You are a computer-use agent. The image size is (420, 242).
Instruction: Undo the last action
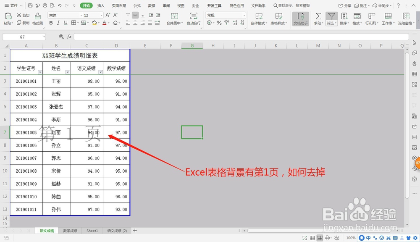60,5
